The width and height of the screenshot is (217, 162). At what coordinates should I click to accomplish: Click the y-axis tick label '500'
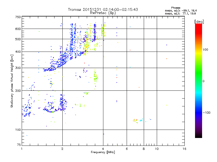tap(18, 39)
